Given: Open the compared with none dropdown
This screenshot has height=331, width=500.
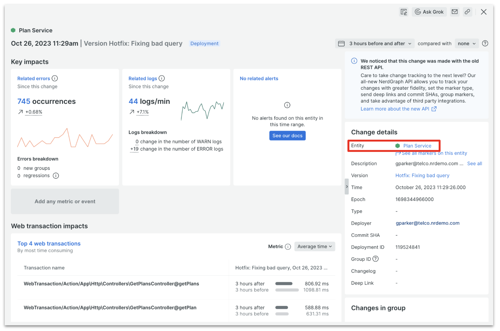Looking at the screenshot, I should [466, 43].
